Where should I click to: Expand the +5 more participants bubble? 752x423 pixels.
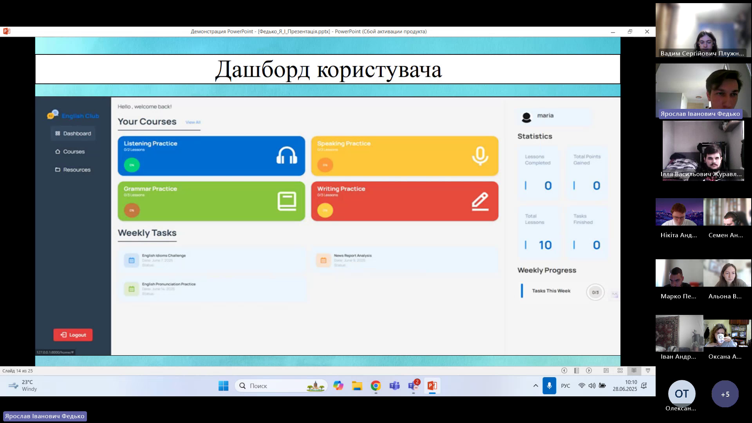pyautogui.click(x=725, y=394)
